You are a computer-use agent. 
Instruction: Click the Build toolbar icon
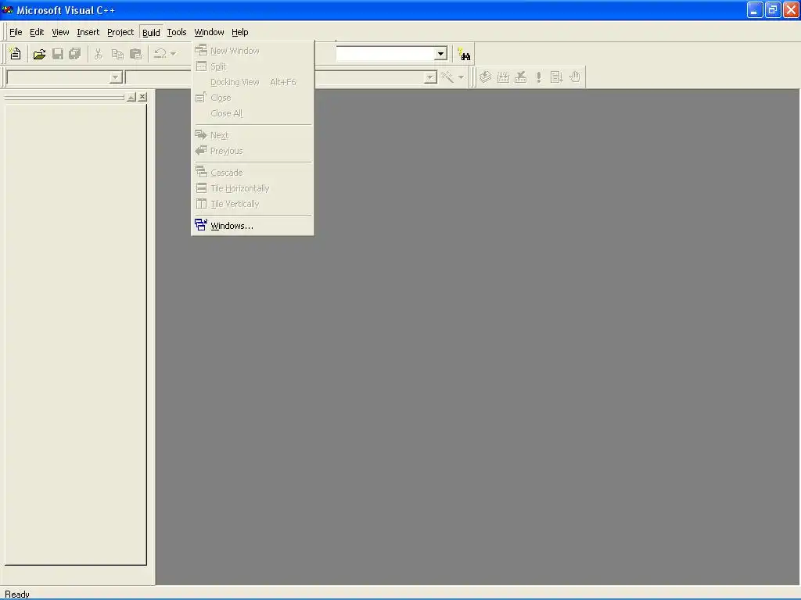click(503, 77)
